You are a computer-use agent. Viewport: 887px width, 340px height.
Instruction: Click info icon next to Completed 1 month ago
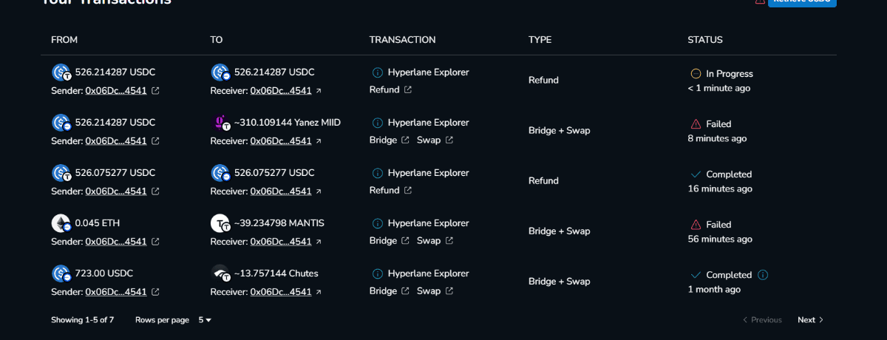(x=763, y=275)
